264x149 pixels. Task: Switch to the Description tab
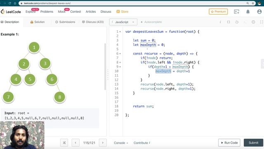(10, 22)
